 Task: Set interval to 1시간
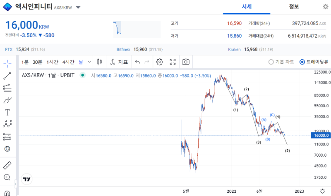coord(53,62)
